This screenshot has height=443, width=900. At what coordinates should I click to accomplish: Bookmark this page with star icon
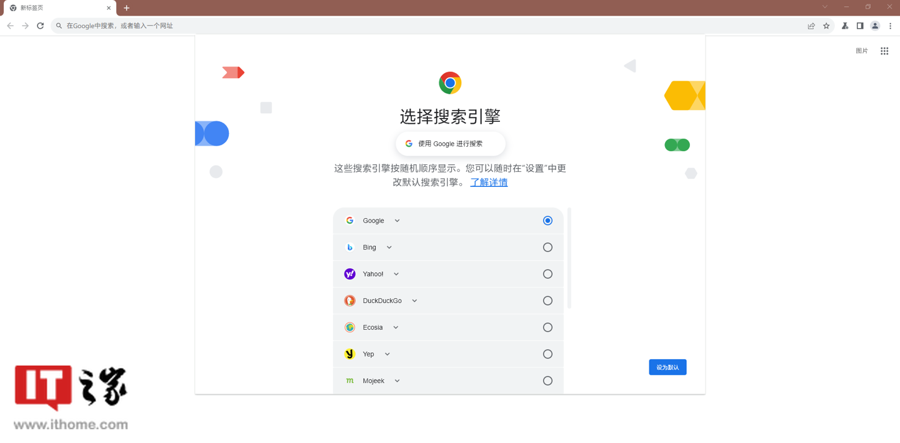point(826,26)
